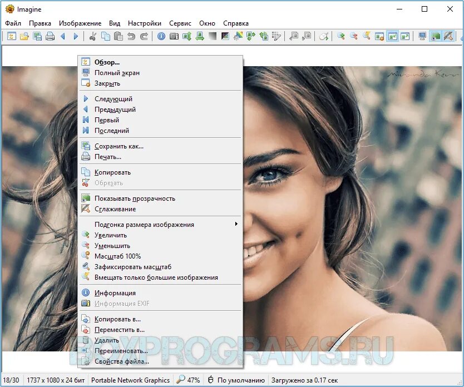Flip image horizontally using toolbar icon

[200, 36]
